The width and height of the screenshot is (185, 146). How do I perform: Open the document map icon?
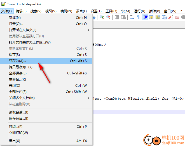pyautogui.click(x=158, y=17)
